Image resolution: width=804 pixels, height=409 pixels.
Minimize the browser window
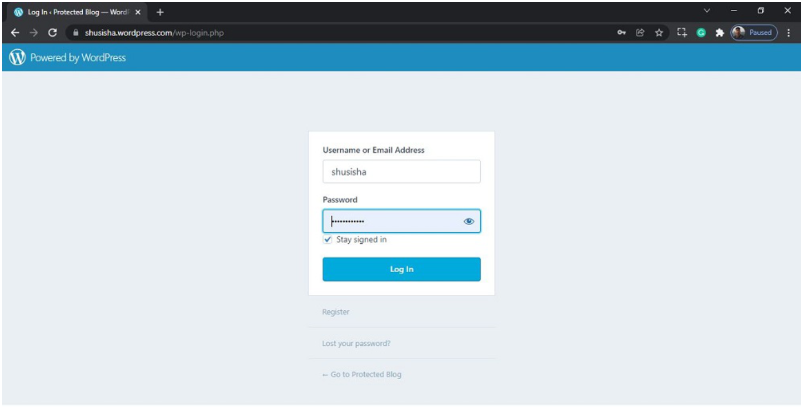pyautogui.click(x=734, y=11)
